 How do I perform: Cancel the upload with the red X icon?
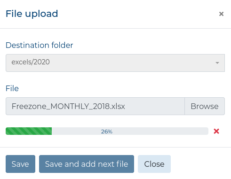(216, 131)
